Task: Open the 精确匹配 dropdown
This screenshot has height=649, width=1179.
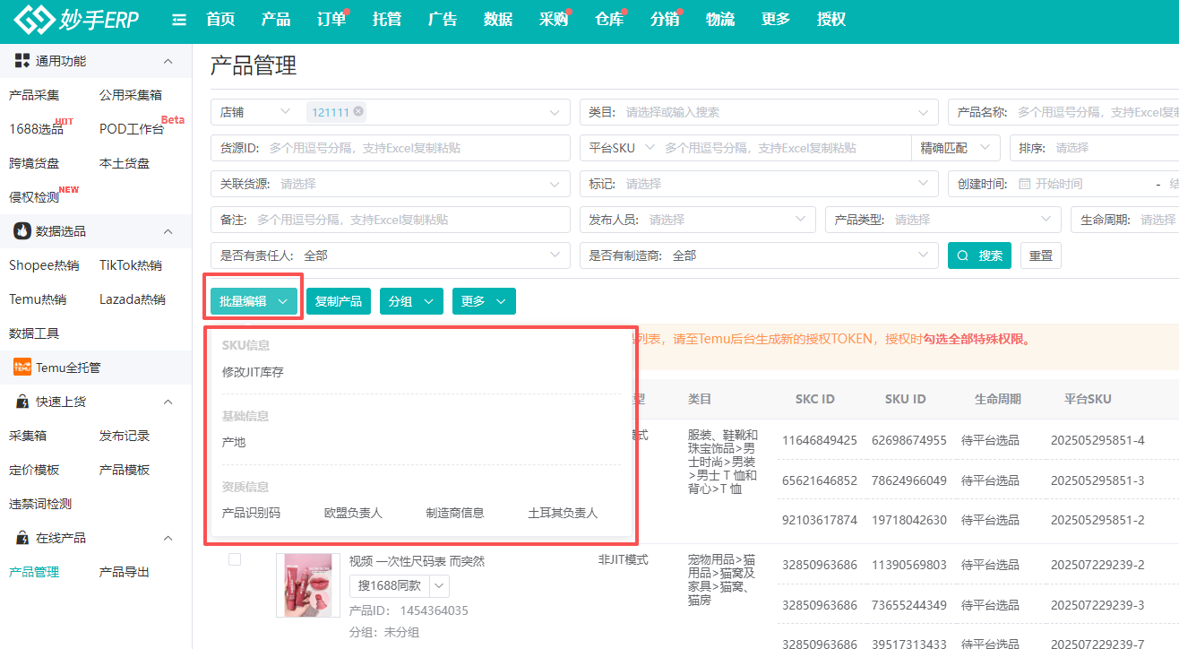Action: [955, 148]
